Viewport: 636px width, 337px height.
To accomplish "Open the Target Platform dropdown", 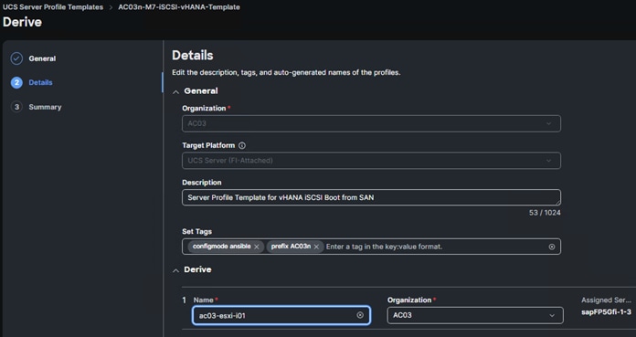I will pyautogui.click(x=371, y=161).
